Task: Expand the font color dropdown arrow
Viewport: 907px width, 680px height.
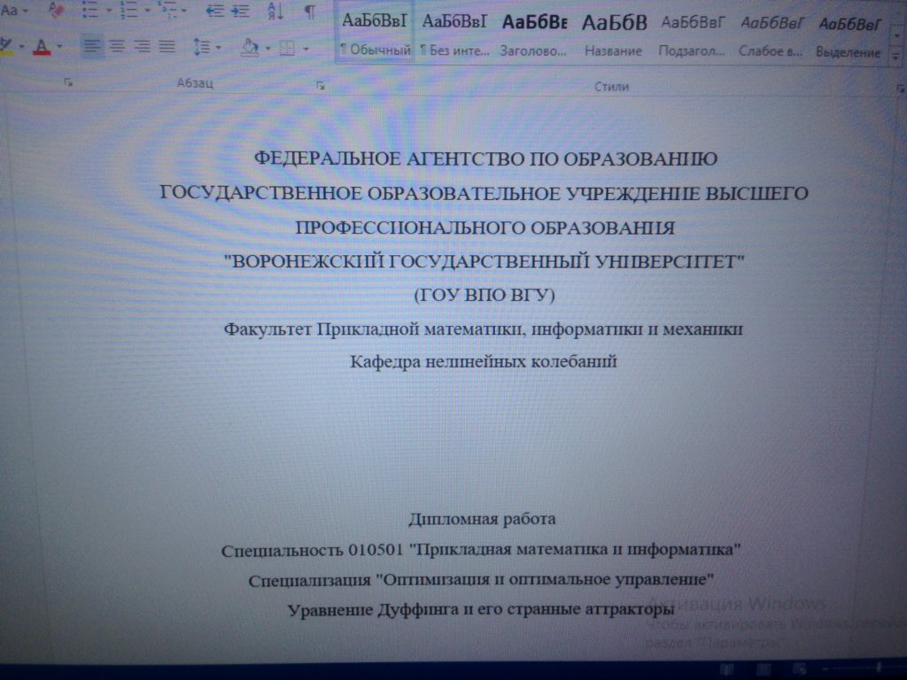Action: coord(59,46)
